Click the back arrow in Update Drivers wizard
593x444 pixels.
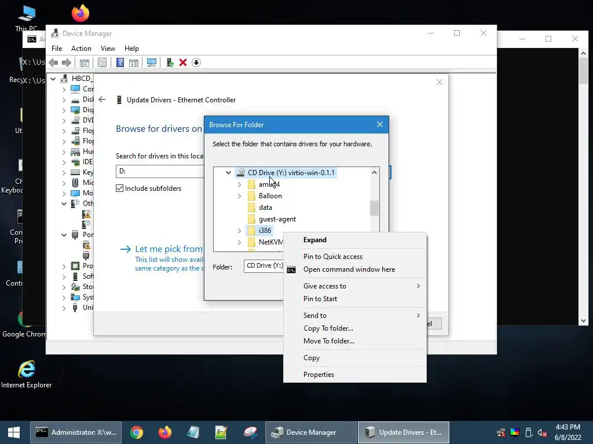click(102, 99)
